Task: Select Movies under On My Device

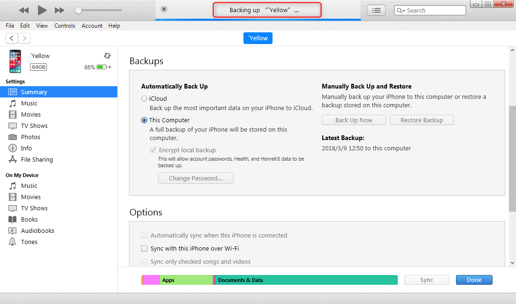Action: click(x=59, y=197)
